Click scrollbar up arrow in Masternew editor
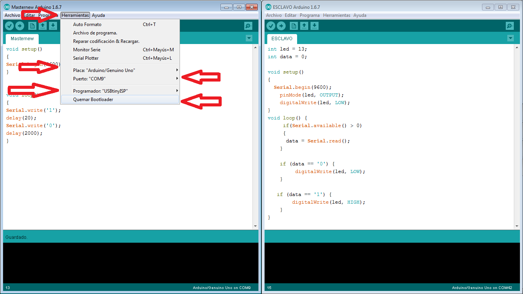Viewport: 523px width, 294px height. pos(255,47)
